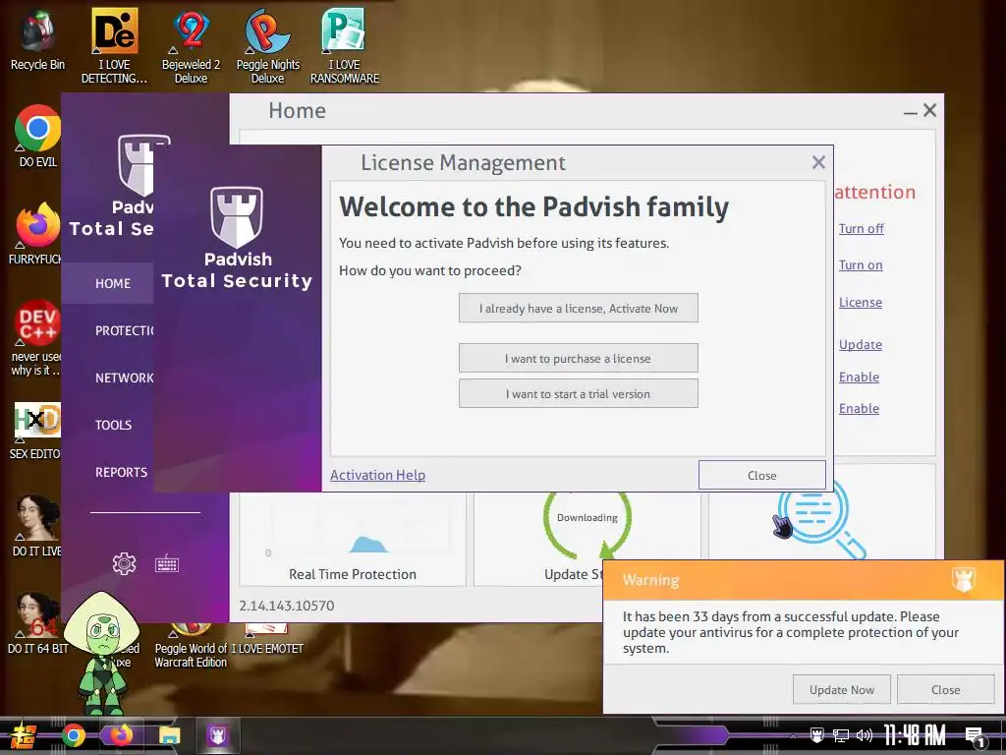
Task: Open Padvish settings gear icon
Action: coord(124,563)
